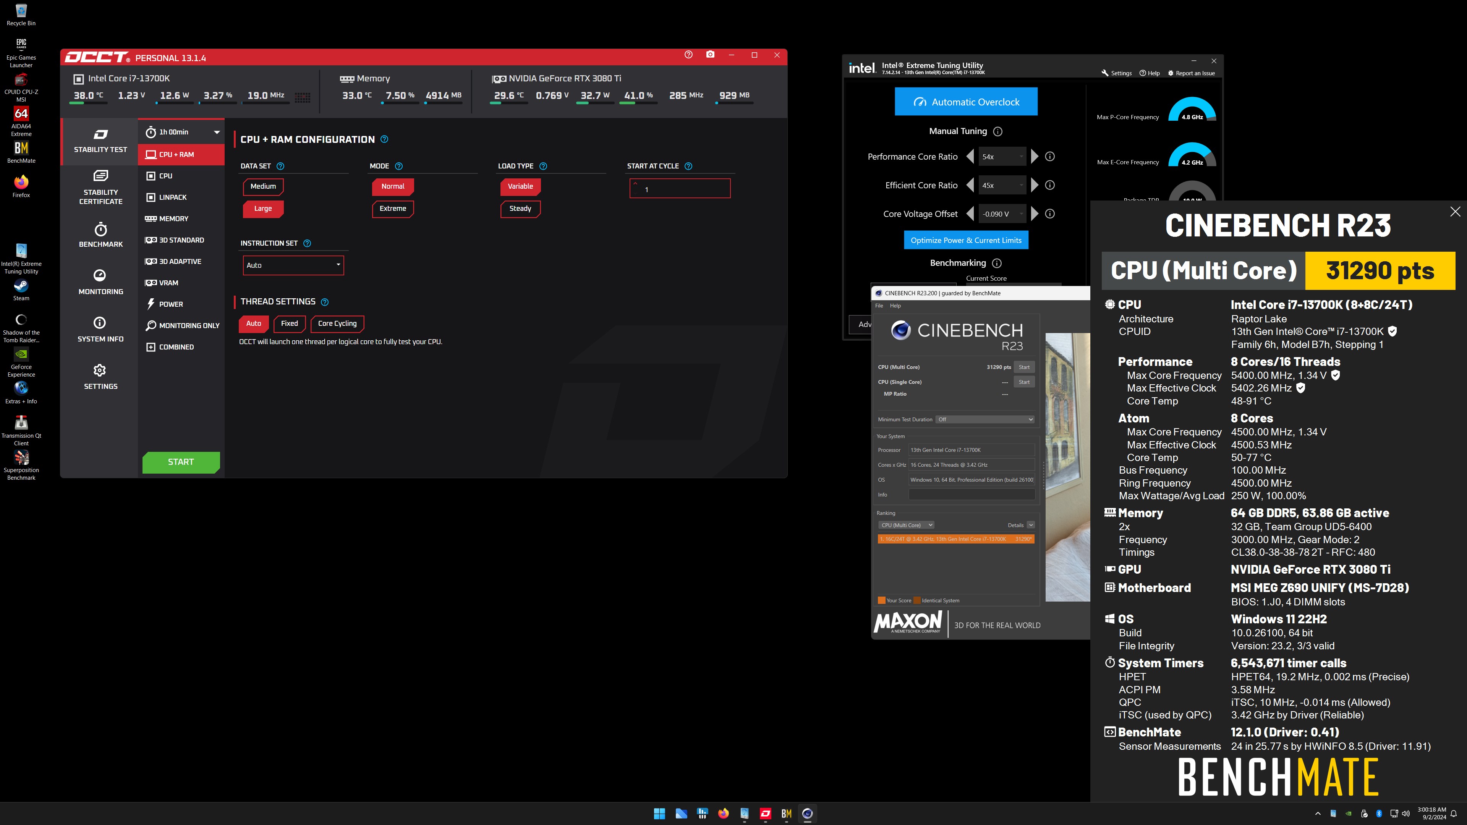
Task: Select Normal mode
Action: [x=393, y=186]
